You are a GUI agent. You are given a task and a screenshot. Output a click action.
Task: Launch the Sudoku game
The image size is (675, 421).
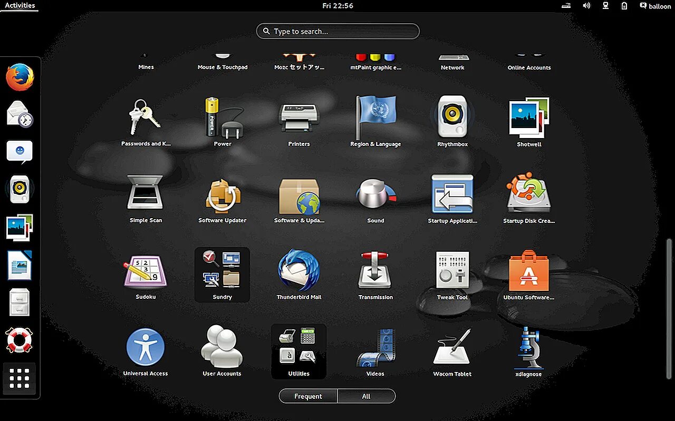point(146,276)
